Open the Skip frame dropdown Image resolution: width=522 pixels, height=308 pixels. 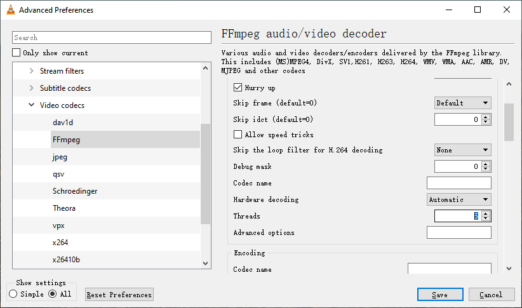click(x=463, y=103)
